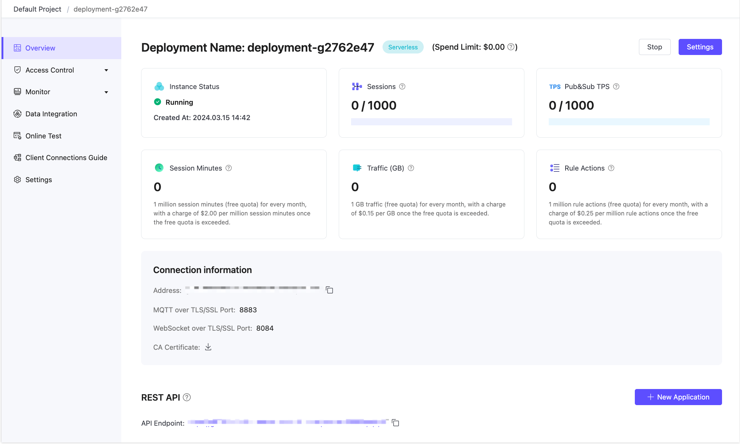Click the Overview dashboard icon

(17, 48)
